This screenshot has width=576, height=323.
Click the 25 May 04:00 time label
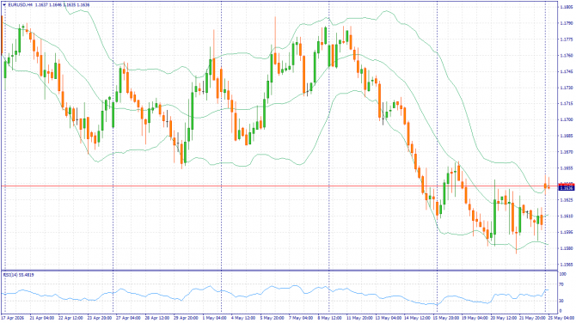click(561, 318)
